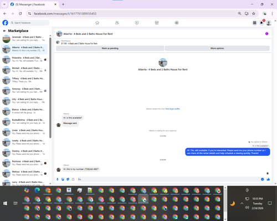Click Alberto's phone number message bubble
The height and width of the screenshot is (221, 277).
pyautogui.click(x=81, y=169)
